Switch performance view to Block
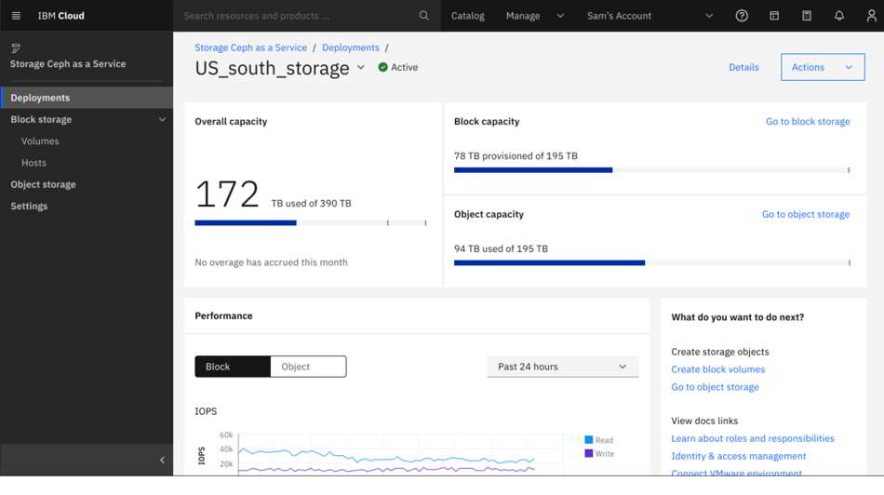Screen dimensions: 884x495 (x=233, y=367)
